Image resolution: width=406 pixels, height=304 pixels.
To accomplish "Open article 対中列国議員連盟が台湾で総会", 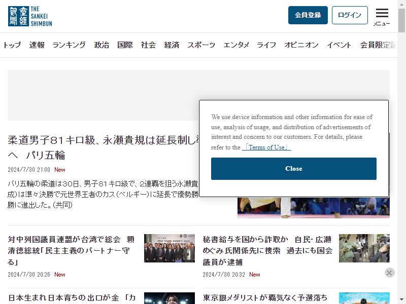I will 71,250.
